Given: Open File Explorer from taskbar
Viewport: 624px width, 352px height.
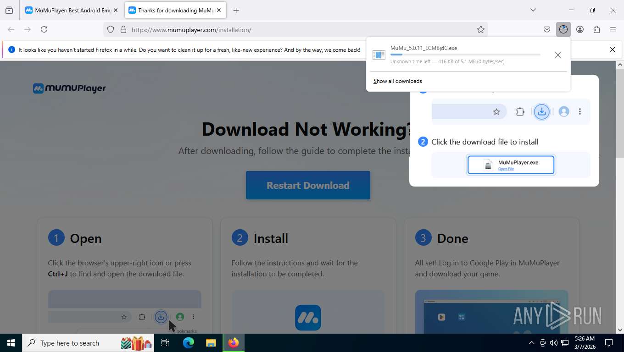Looking at the screenshot, I should pyautogui.click(x=211, y=343).
